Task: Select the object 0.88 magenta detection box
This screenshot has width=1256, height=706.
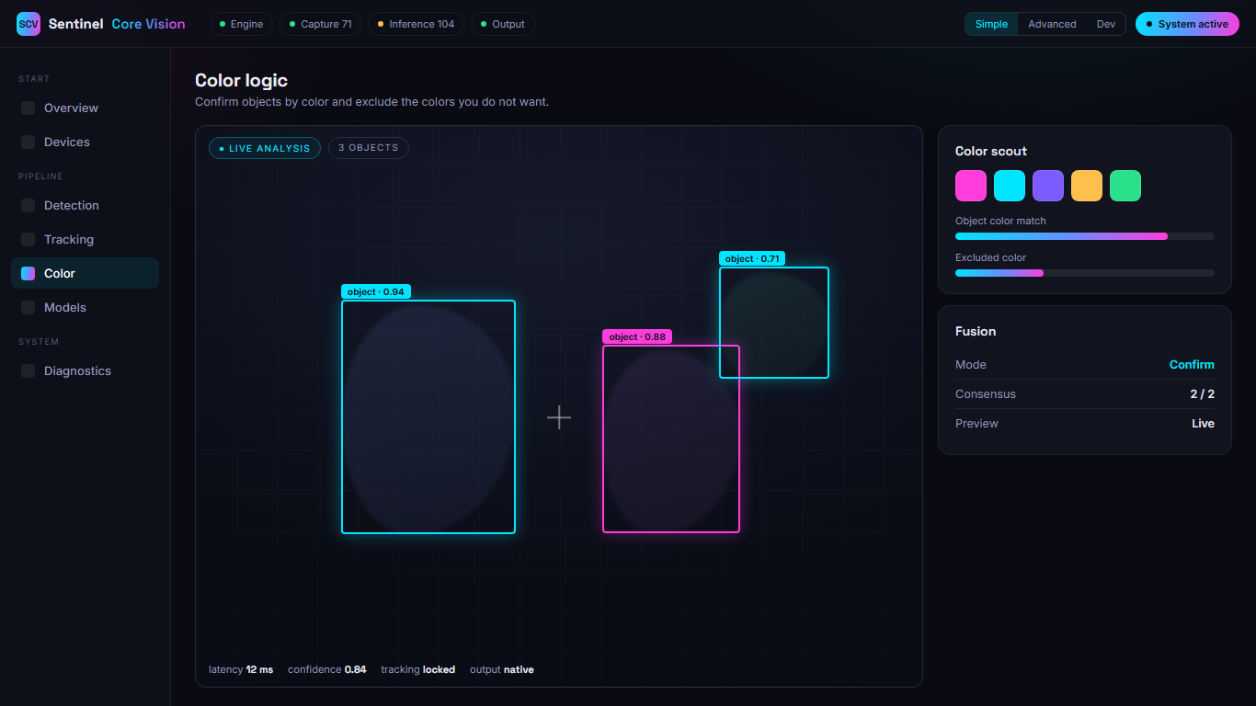Action: click(671, 438)
